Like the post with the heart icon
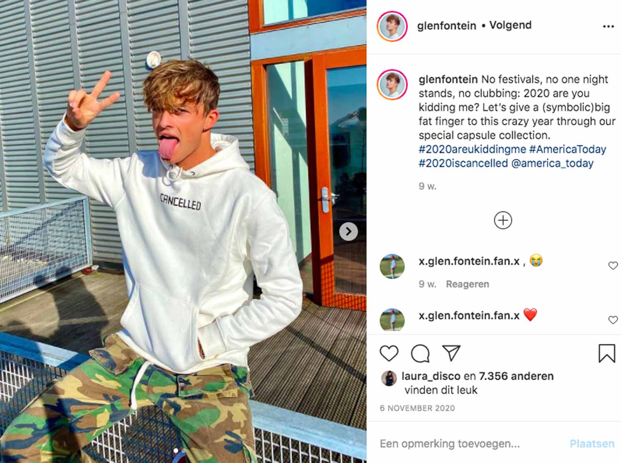 coord(389,353)
